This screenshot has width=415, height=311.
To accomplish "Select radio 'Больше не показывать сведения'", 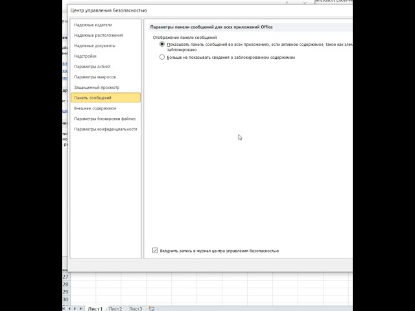I will (x=162, y=57).
